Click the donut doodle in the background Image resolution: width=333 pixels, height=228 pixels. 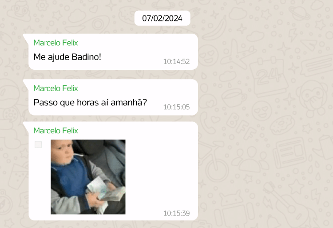(282, 125)
